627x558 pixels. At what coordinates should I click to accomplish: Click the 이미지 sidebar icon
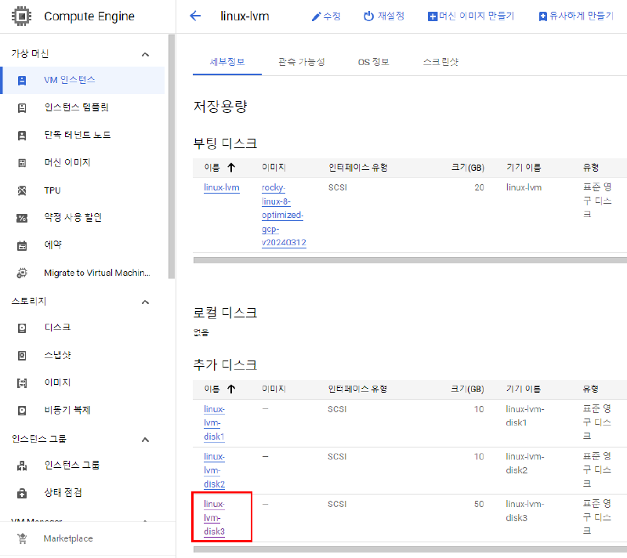22,383
